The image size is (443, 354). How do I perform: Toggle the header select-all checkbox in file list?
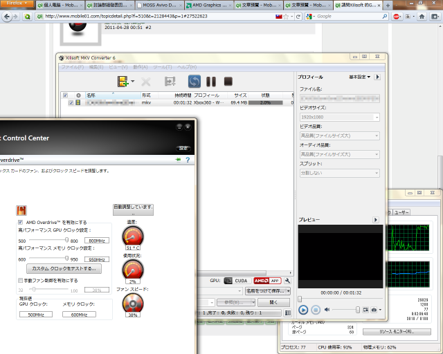click(65, 95)
